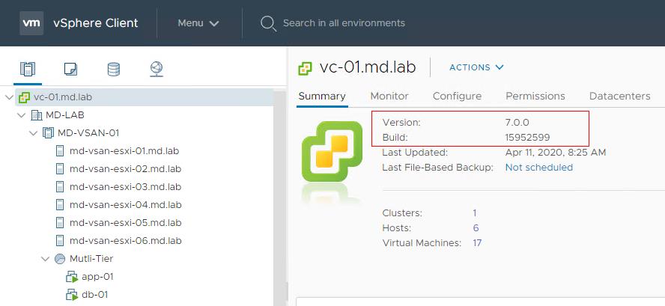Collapse the MD-VSAN-01 cluster node
Viewport: 665px width, 306px height.
(33, 133)
